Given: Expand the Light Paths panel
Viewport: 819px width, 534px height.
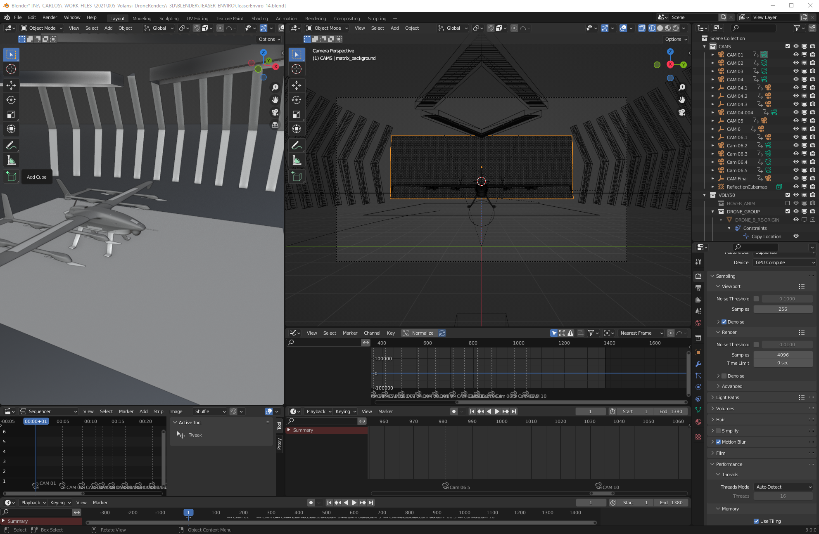Looking at the screenshot, I should point(728,397).
